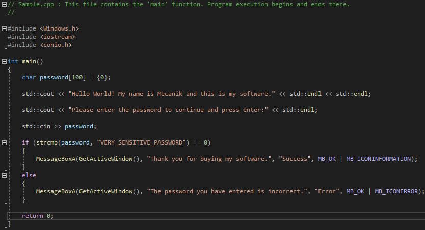
Task: Collapse the #include directives region
Action: tap(5, 28)
